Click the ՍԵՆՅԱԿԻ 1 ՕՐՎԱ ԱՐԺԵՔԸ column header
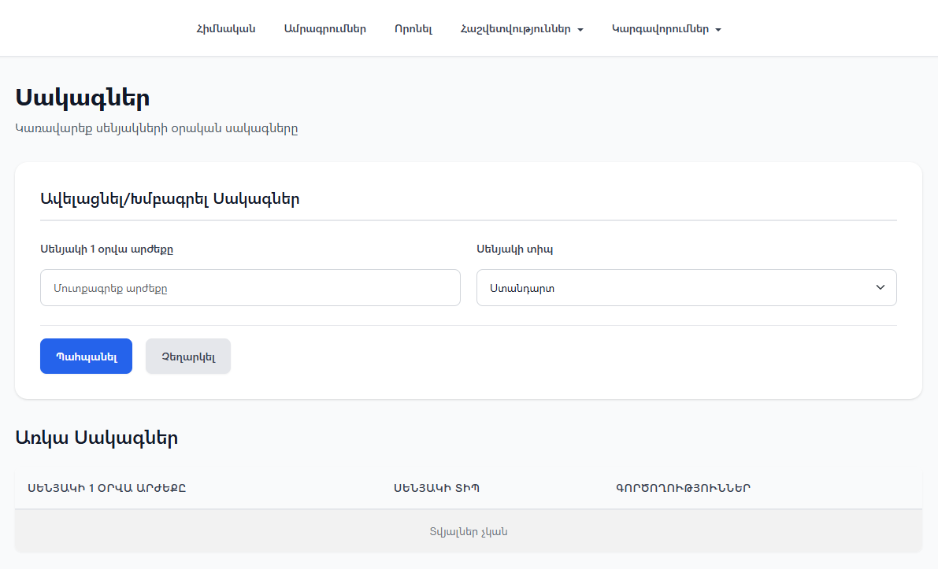This screenshot has width=938, height=569. 107,488
